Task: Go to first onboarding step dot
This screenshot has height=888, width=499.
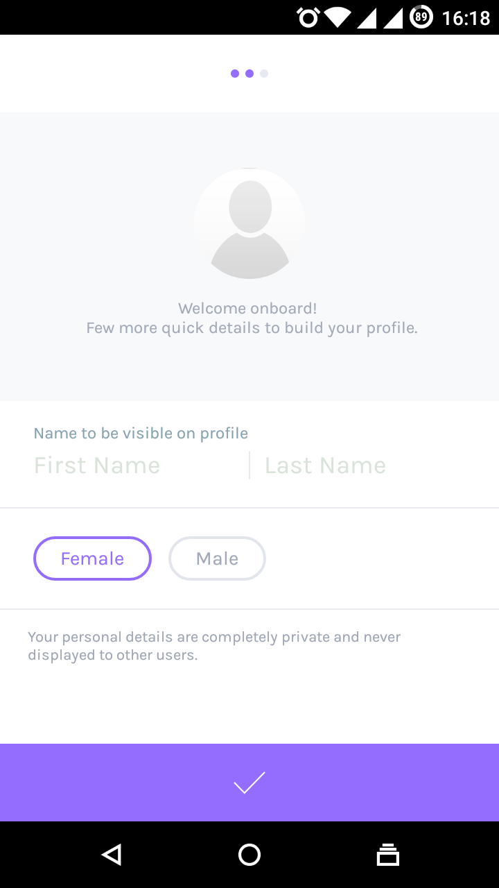Action: point(235,74)
